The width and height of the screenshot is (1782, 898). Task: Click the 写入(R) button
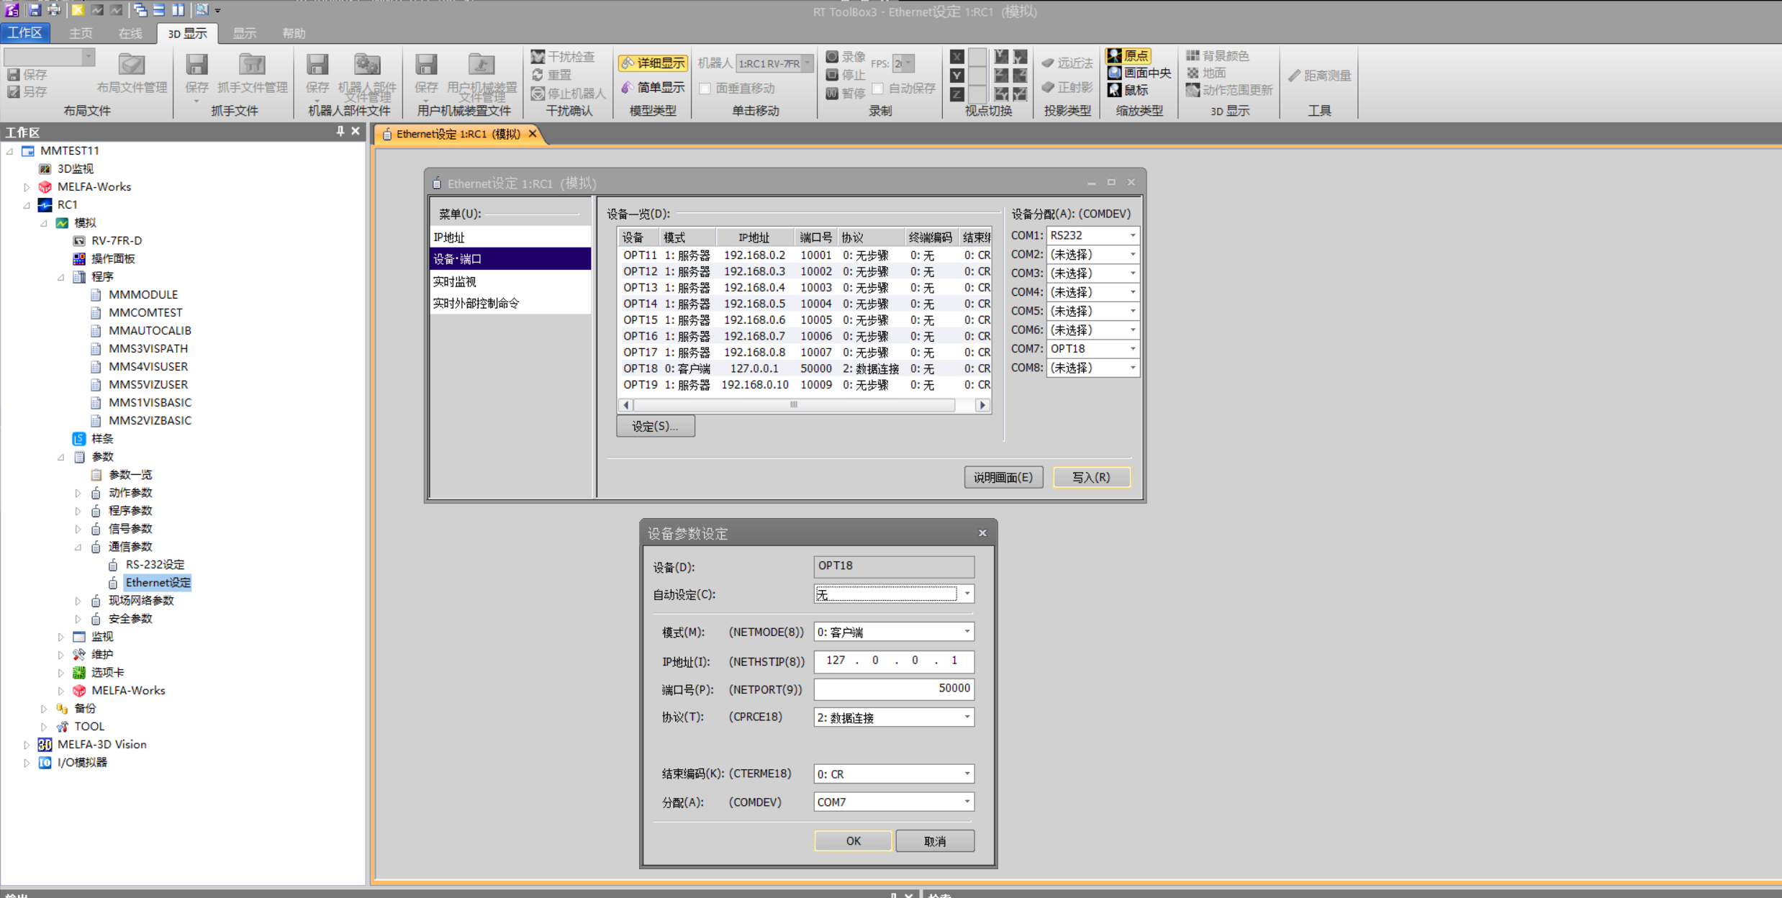(x=1091, y=477)
